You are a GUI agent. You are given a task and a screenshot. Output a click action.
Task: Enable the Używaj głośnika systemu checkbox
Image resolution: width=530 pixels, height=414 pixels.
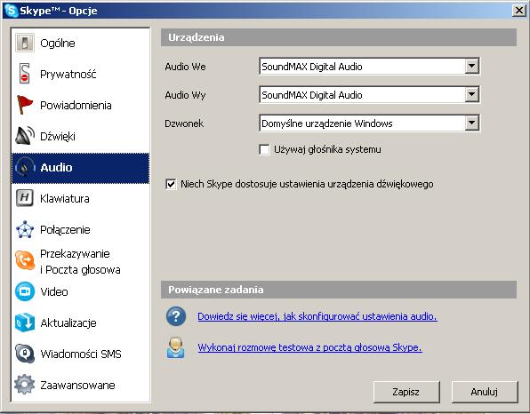click(x=264, y=149)
